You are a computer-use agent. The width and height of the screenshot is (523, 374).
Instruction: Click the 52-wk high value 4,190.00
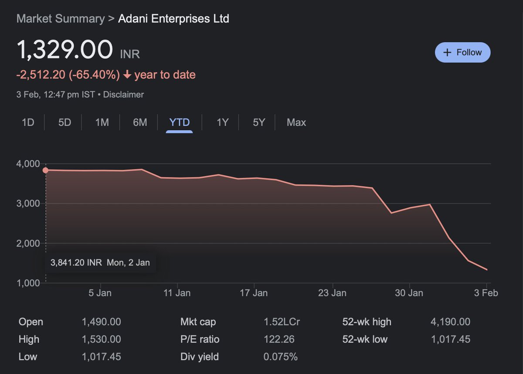click(450, 322)
